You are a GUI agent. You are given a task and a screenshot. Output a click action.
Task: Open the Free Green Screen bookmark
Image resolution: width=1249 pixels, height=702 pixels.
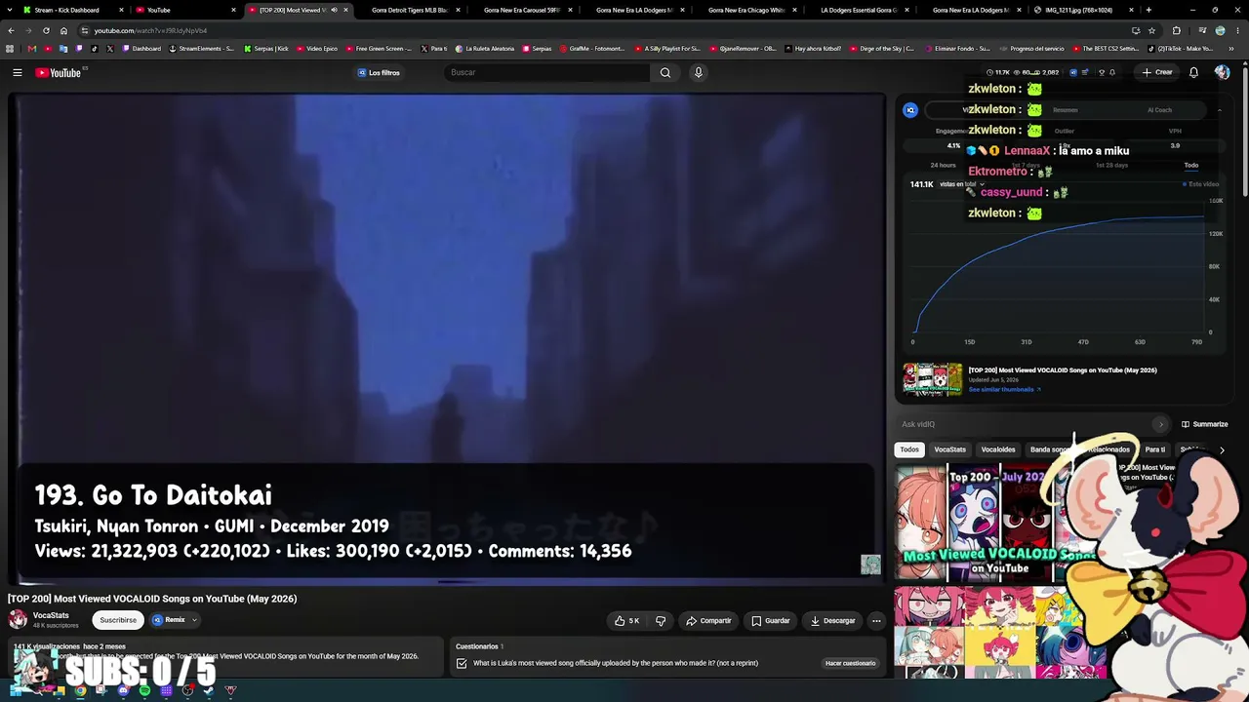[x=380, y=49]
